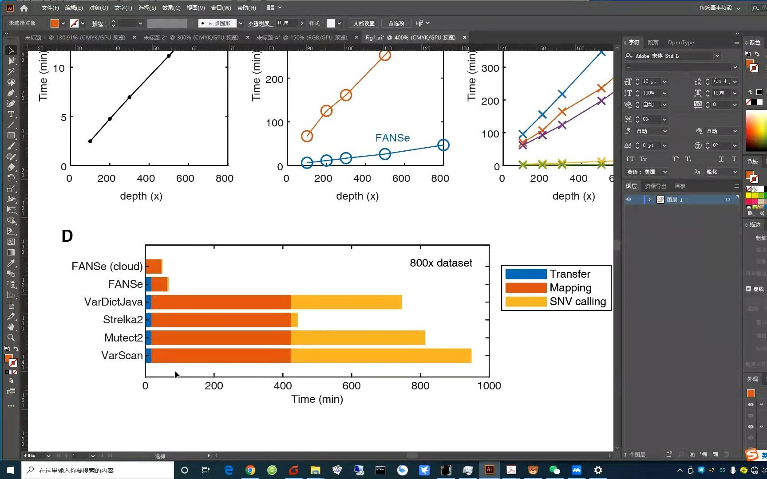Click target circle of 图层 1
The height and width of the screenshot is (479, 767).
click(728, 200)
